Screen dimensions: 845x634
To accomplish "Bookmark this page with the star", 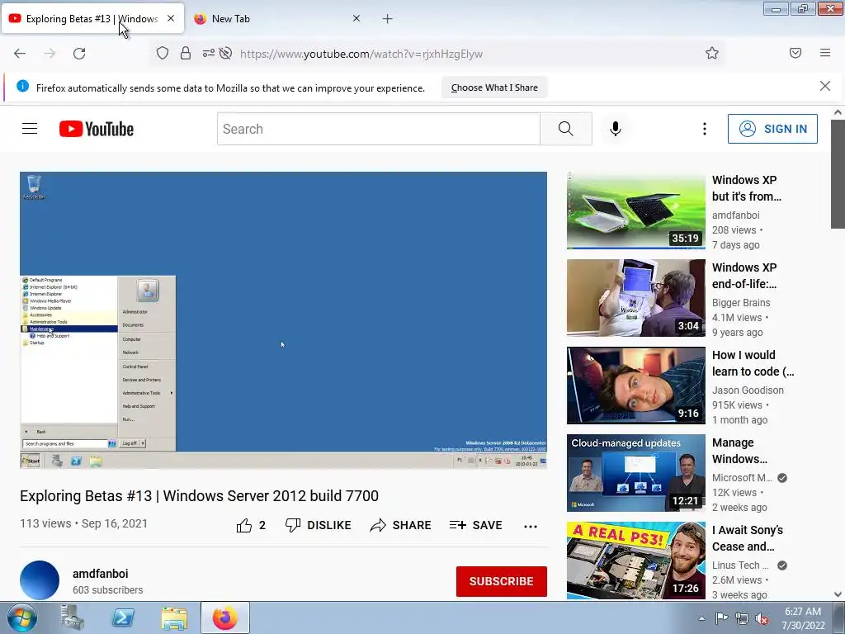I will click(712, 53).
